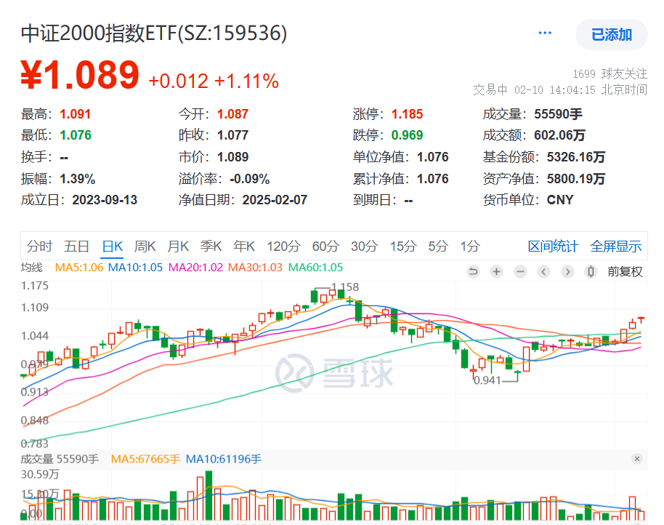The height and width of the screenshot is (525, 664).
Task: Switch to the 分时 intraday tab
Action: tap(39, 247)
